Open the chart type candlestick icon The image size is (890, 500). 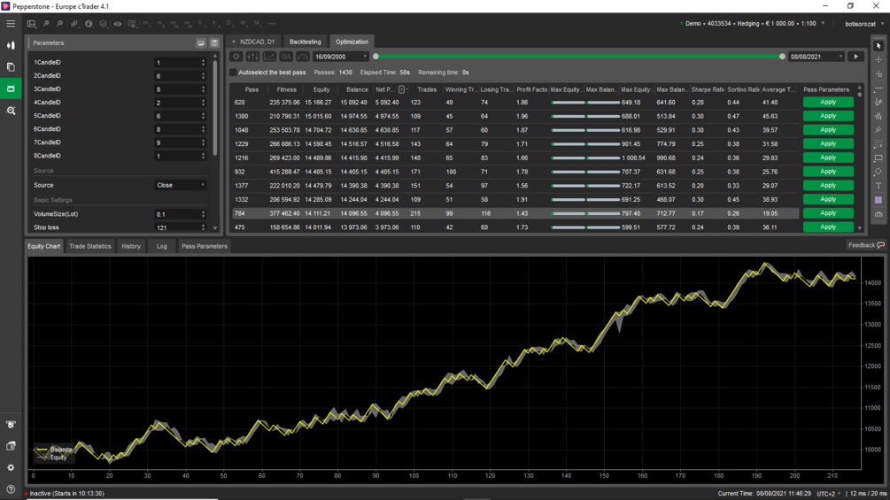click(74, 24)
